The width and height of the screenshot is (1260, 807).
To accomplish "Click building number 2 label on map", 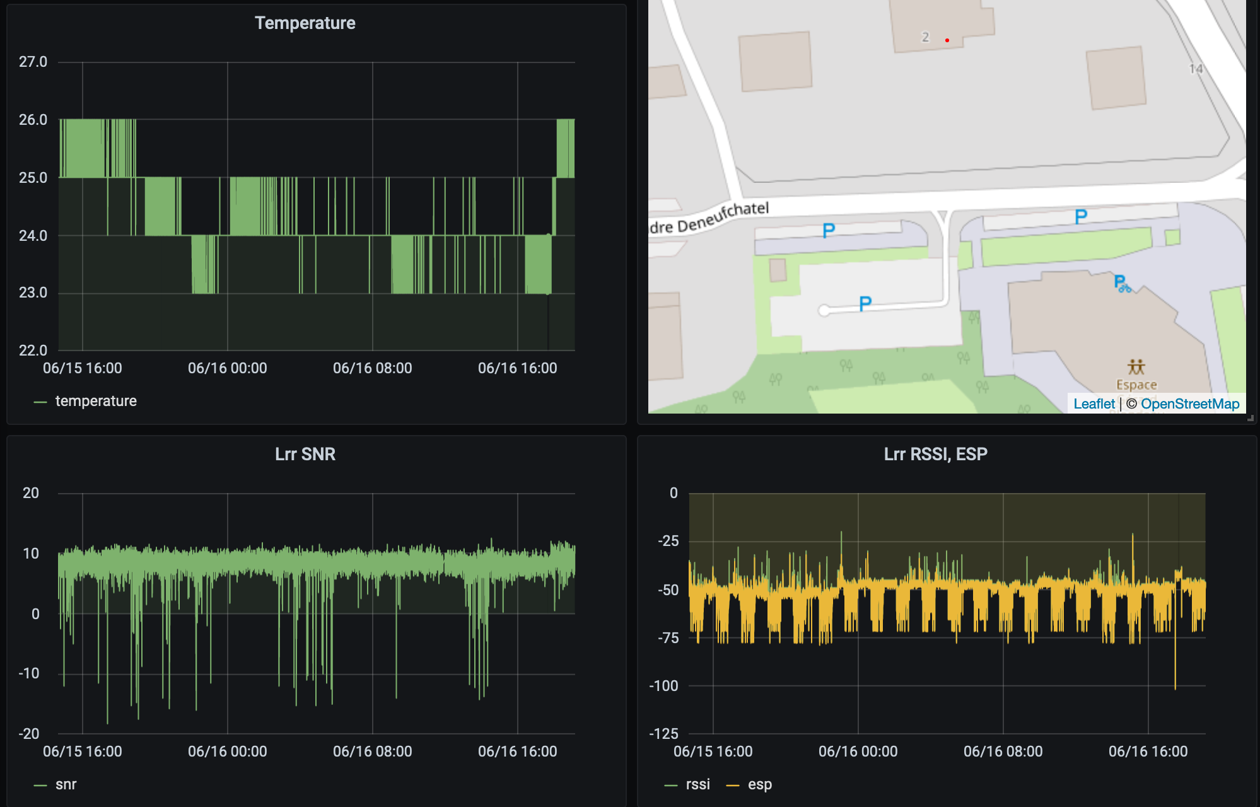I will coord(925,37).
